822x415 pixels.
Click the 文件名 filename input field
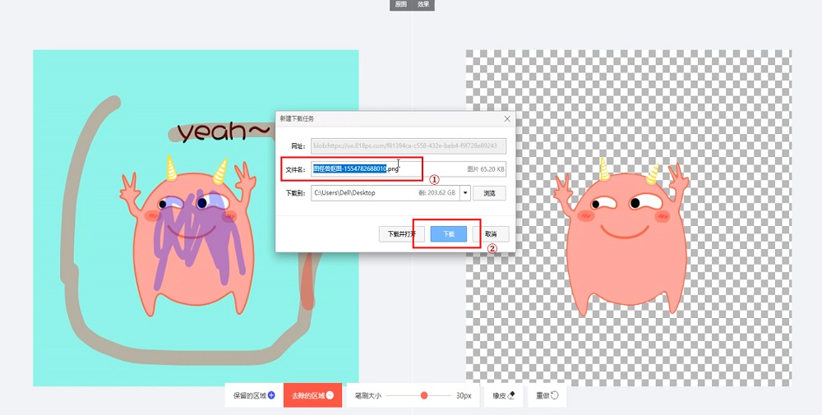click(x=409, y=169)
